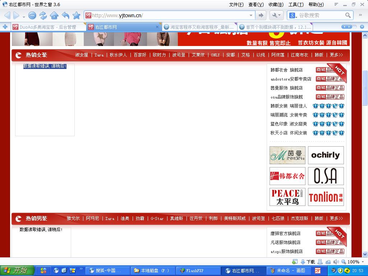Viewport: 368px width, 276px height.
Task: Click page scrollbar up arrow
Action: [x=365, y=36]
